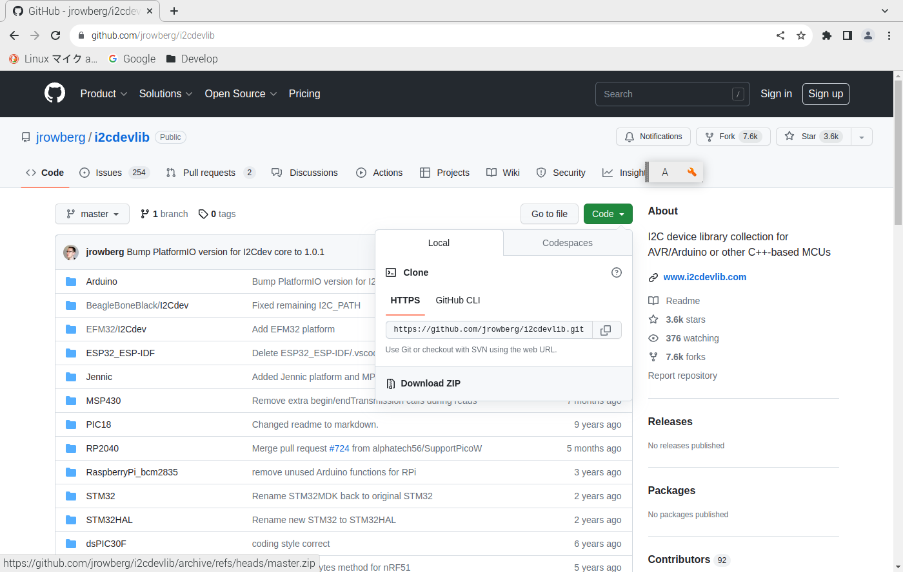This screenshot has width=903, height=572.
Task: Bookmark this page with star icon
Action: (801, 35)
